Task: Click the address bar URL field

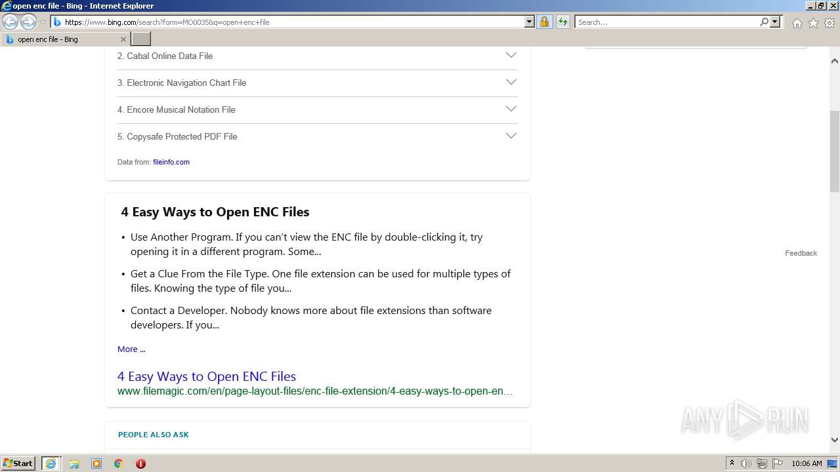Action: coord(293,22)
